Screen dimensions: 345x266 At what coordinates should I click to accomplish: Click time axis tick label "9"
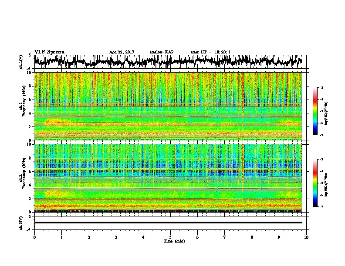(x=279, y=237)
